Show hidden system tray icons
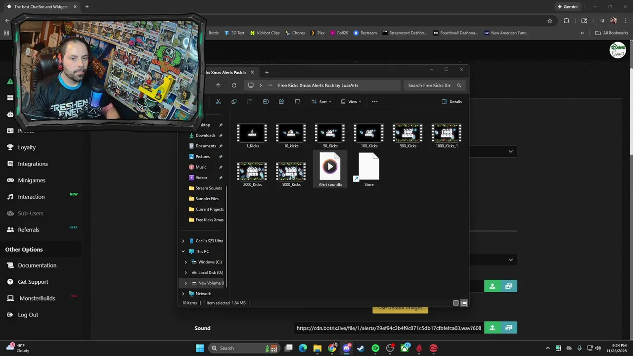The image size is (633, 356). 547,348
